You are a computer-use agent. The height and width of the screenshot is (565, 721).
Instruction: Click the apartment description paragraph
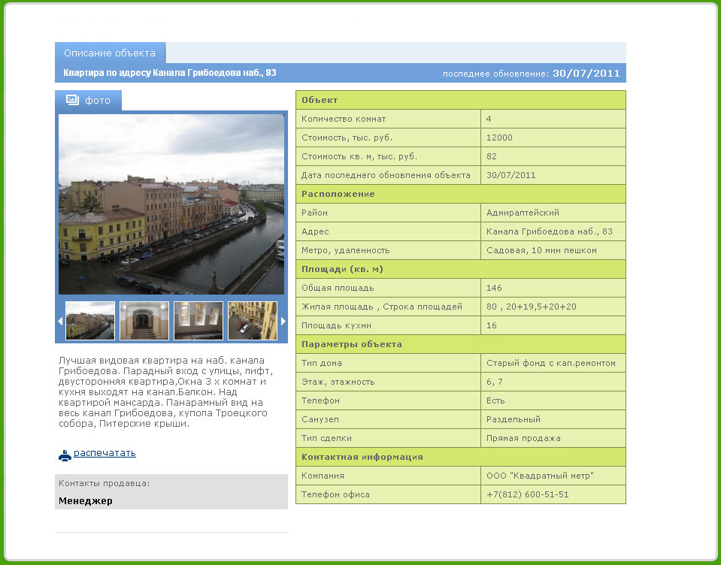pos(165,392)
